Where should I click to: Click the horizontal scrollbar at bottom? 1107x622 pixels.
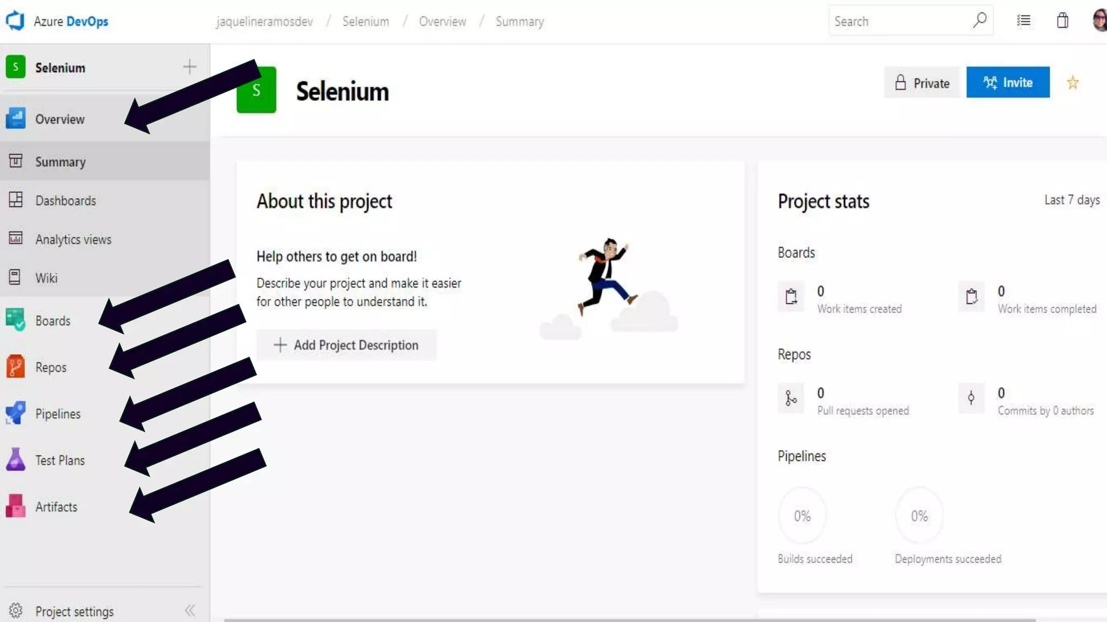tap(630, 619)
